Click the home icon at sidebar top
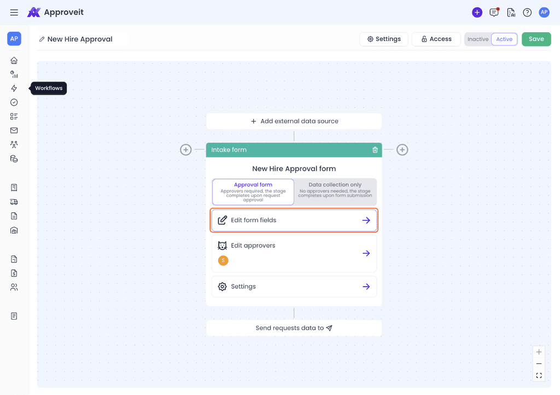560x395 pixels. 14,60
